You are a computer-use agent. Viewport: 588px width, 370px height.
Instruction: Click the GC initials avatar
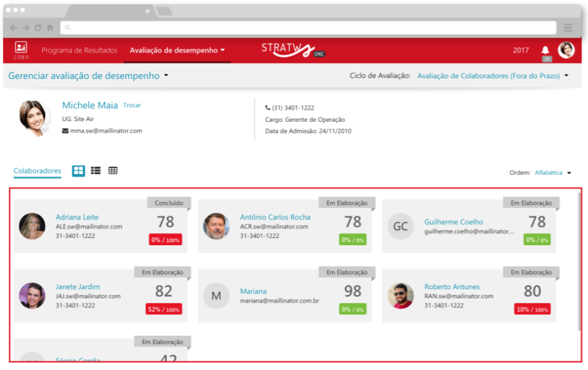tap(401, 226)
